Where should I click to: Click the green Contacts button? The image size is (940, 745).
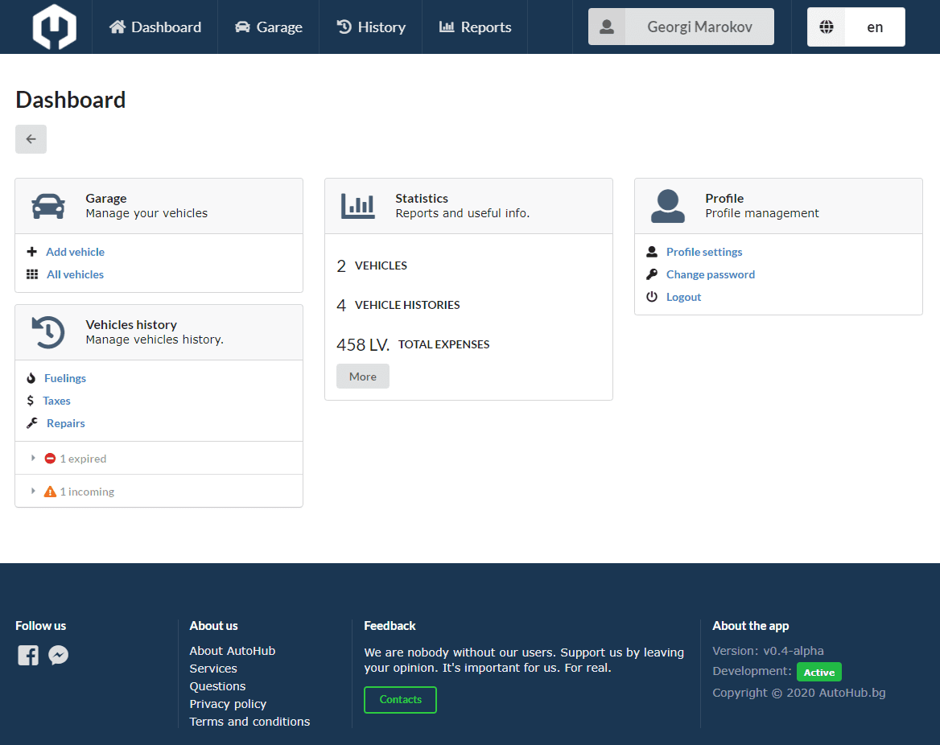(400, 700)
